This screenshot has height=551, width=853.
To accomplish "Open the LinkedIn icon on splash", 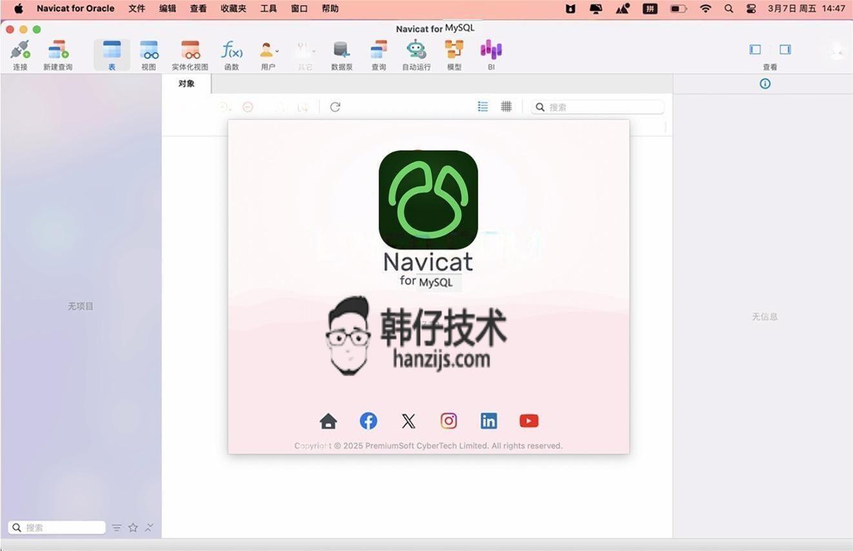I will coord(488,421).
